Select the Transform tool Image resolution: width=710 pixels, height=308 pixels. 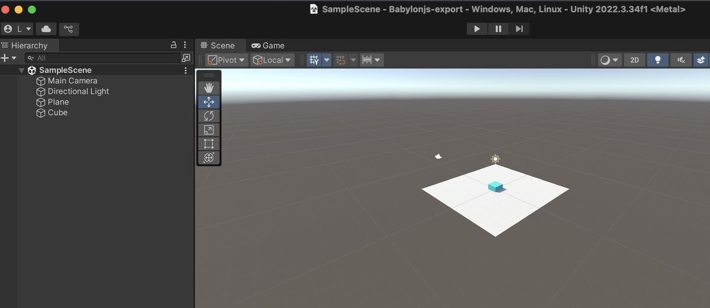(209, 158)
